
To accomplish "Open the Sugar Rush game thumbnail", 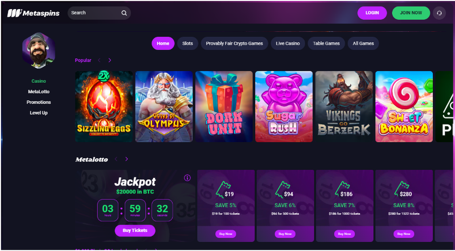I will click(284, 107).
